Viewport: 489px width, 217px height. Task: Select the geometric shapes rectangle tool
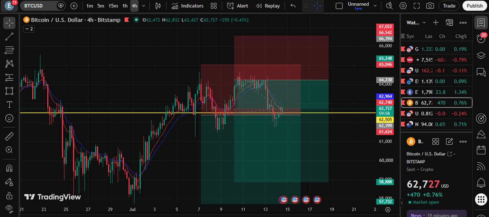pos(9,91)
